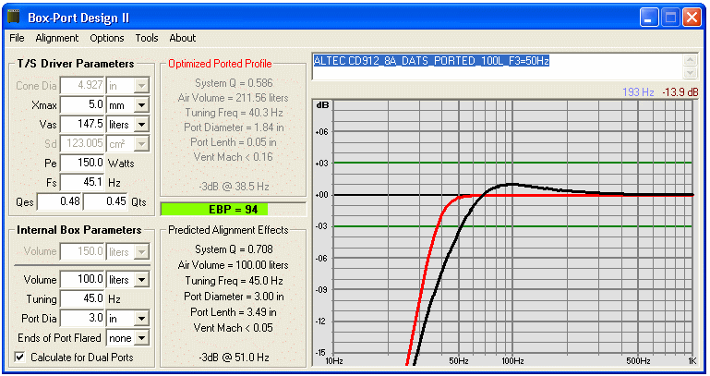Click the Tuning 45.0 Hz field
This screenshot has width=710, height=376.
[82, 299]
